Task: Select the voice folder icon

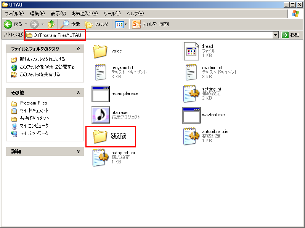Action: (x=101, y=51)
